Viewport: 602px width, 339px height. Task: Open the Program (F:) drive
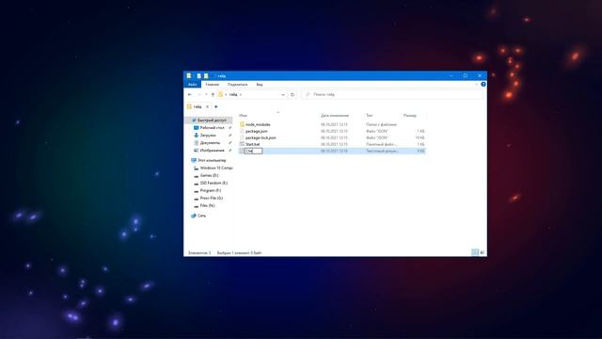tap(211, 190)
